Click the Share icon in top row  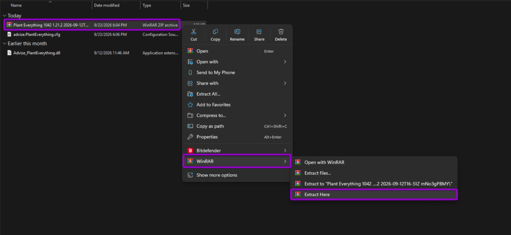pos(259,31)
